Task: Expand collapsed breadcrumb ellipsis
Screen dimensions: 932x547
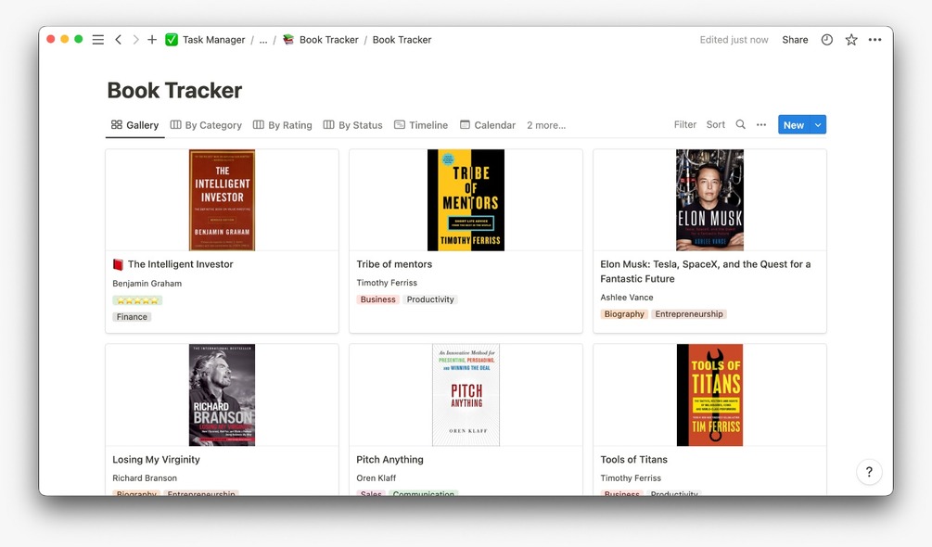Action: pyautogui.click(x=263, y=40)
